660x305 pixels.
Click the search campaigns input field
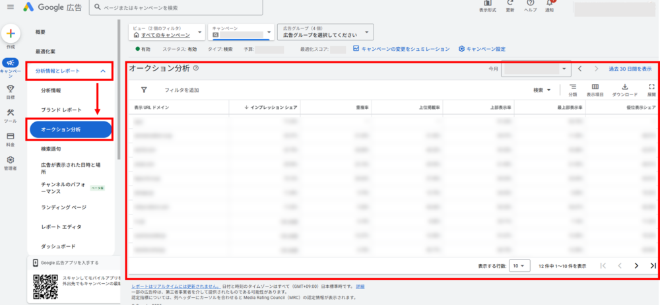click(x=178, y=7)
